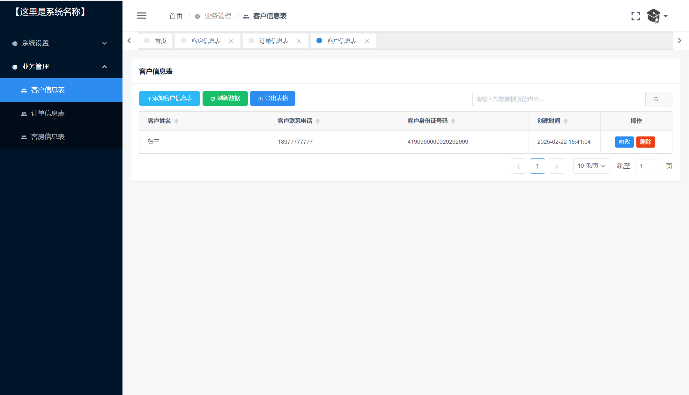The height and width of the screenshot is (395, 689).
Task: Focus the search content input field
Action: click(558, 99)
